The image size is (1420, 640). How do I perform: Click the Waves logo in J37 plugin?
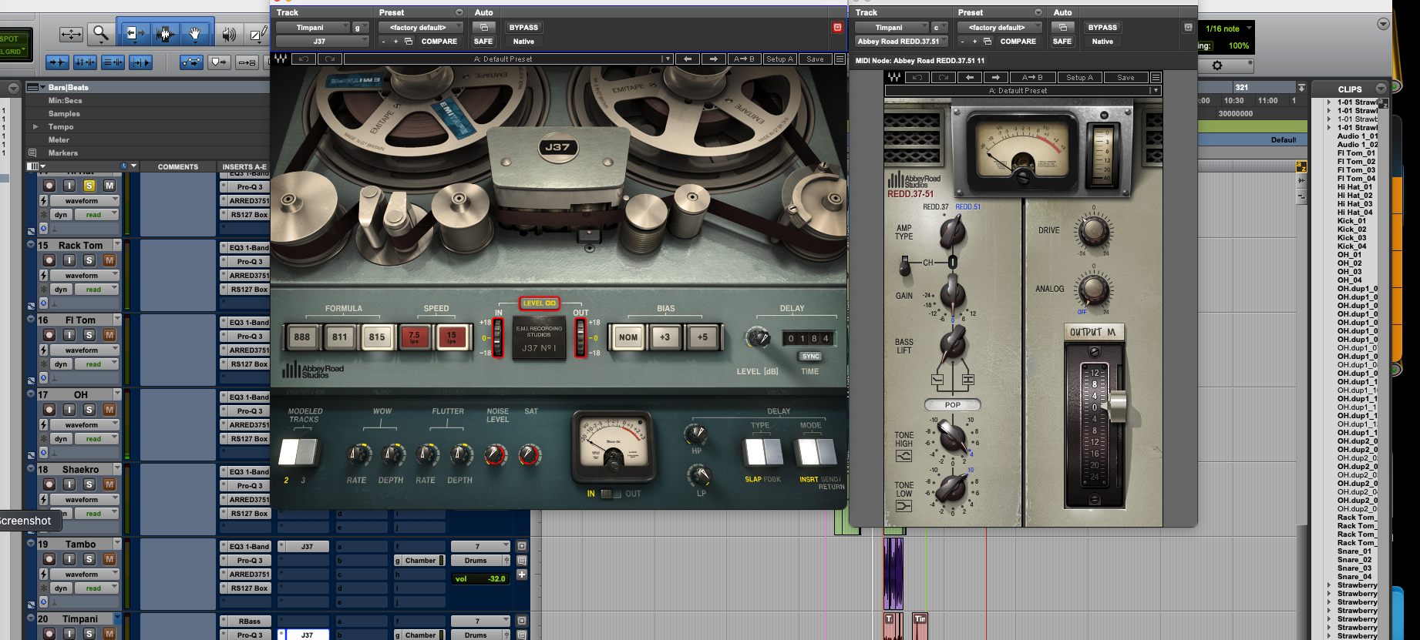tap(281, 59)
